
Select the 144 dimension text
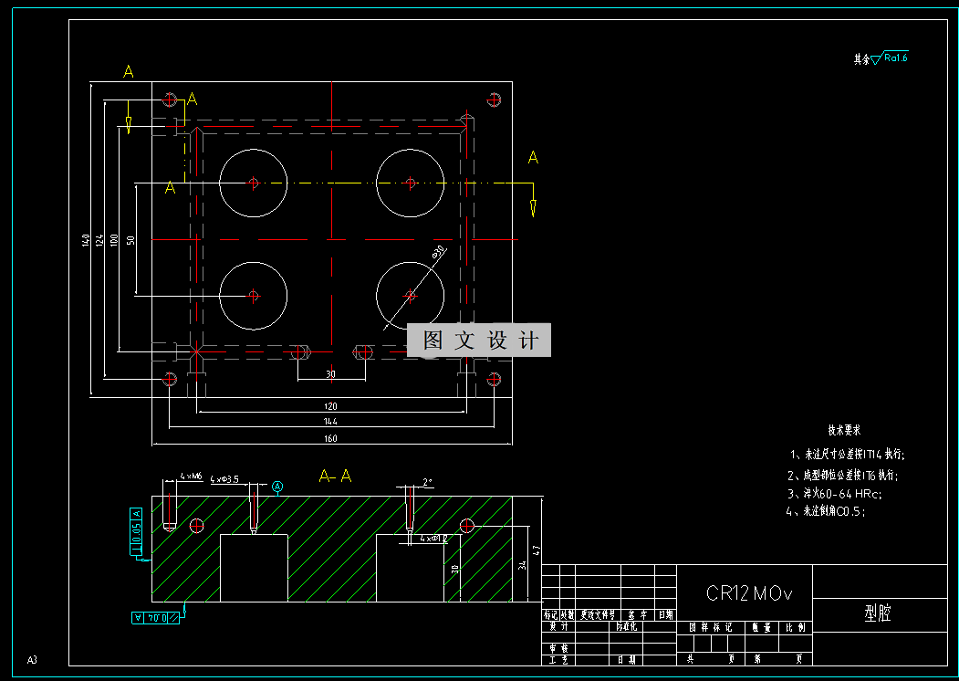click(x=330, y=421)
